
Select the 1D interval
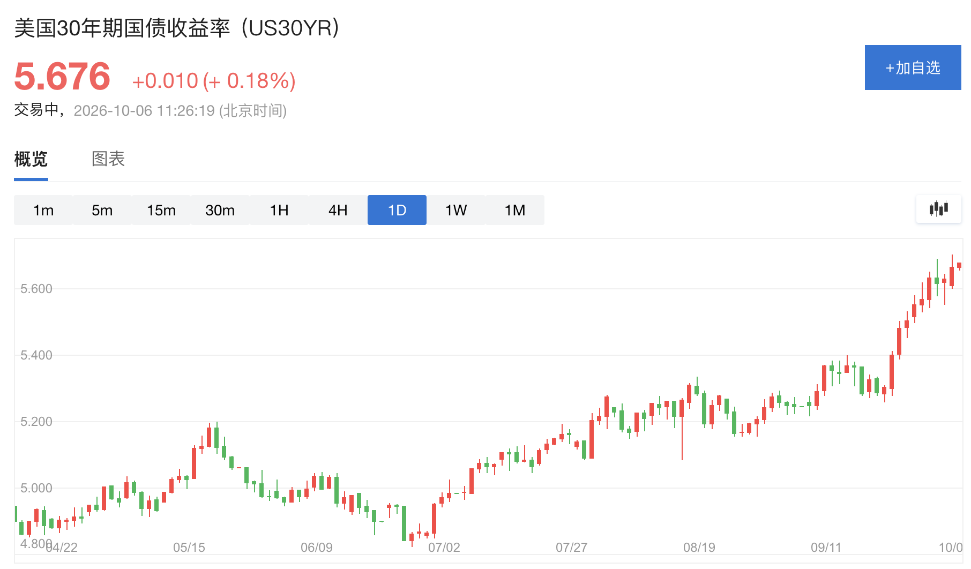click(397, 210)
